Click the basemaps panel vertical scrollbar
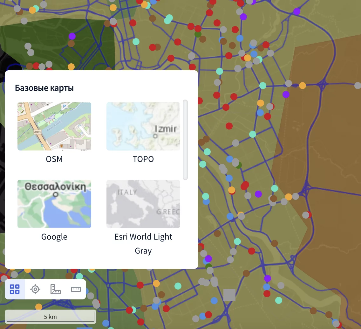 (185, 140)
